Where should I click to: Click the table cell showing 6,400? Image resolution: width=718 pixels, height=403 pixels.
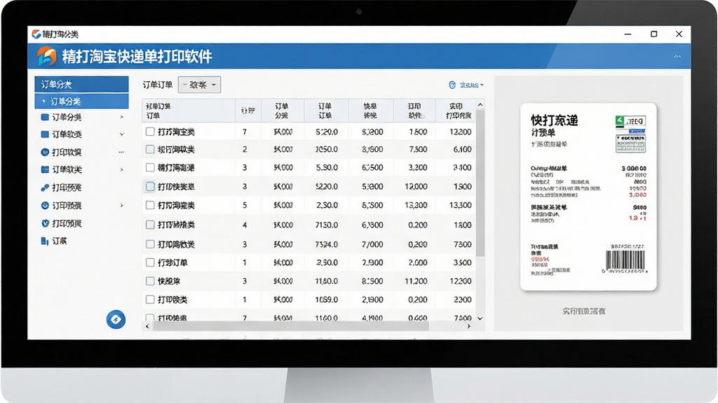[x=462, y=149]
